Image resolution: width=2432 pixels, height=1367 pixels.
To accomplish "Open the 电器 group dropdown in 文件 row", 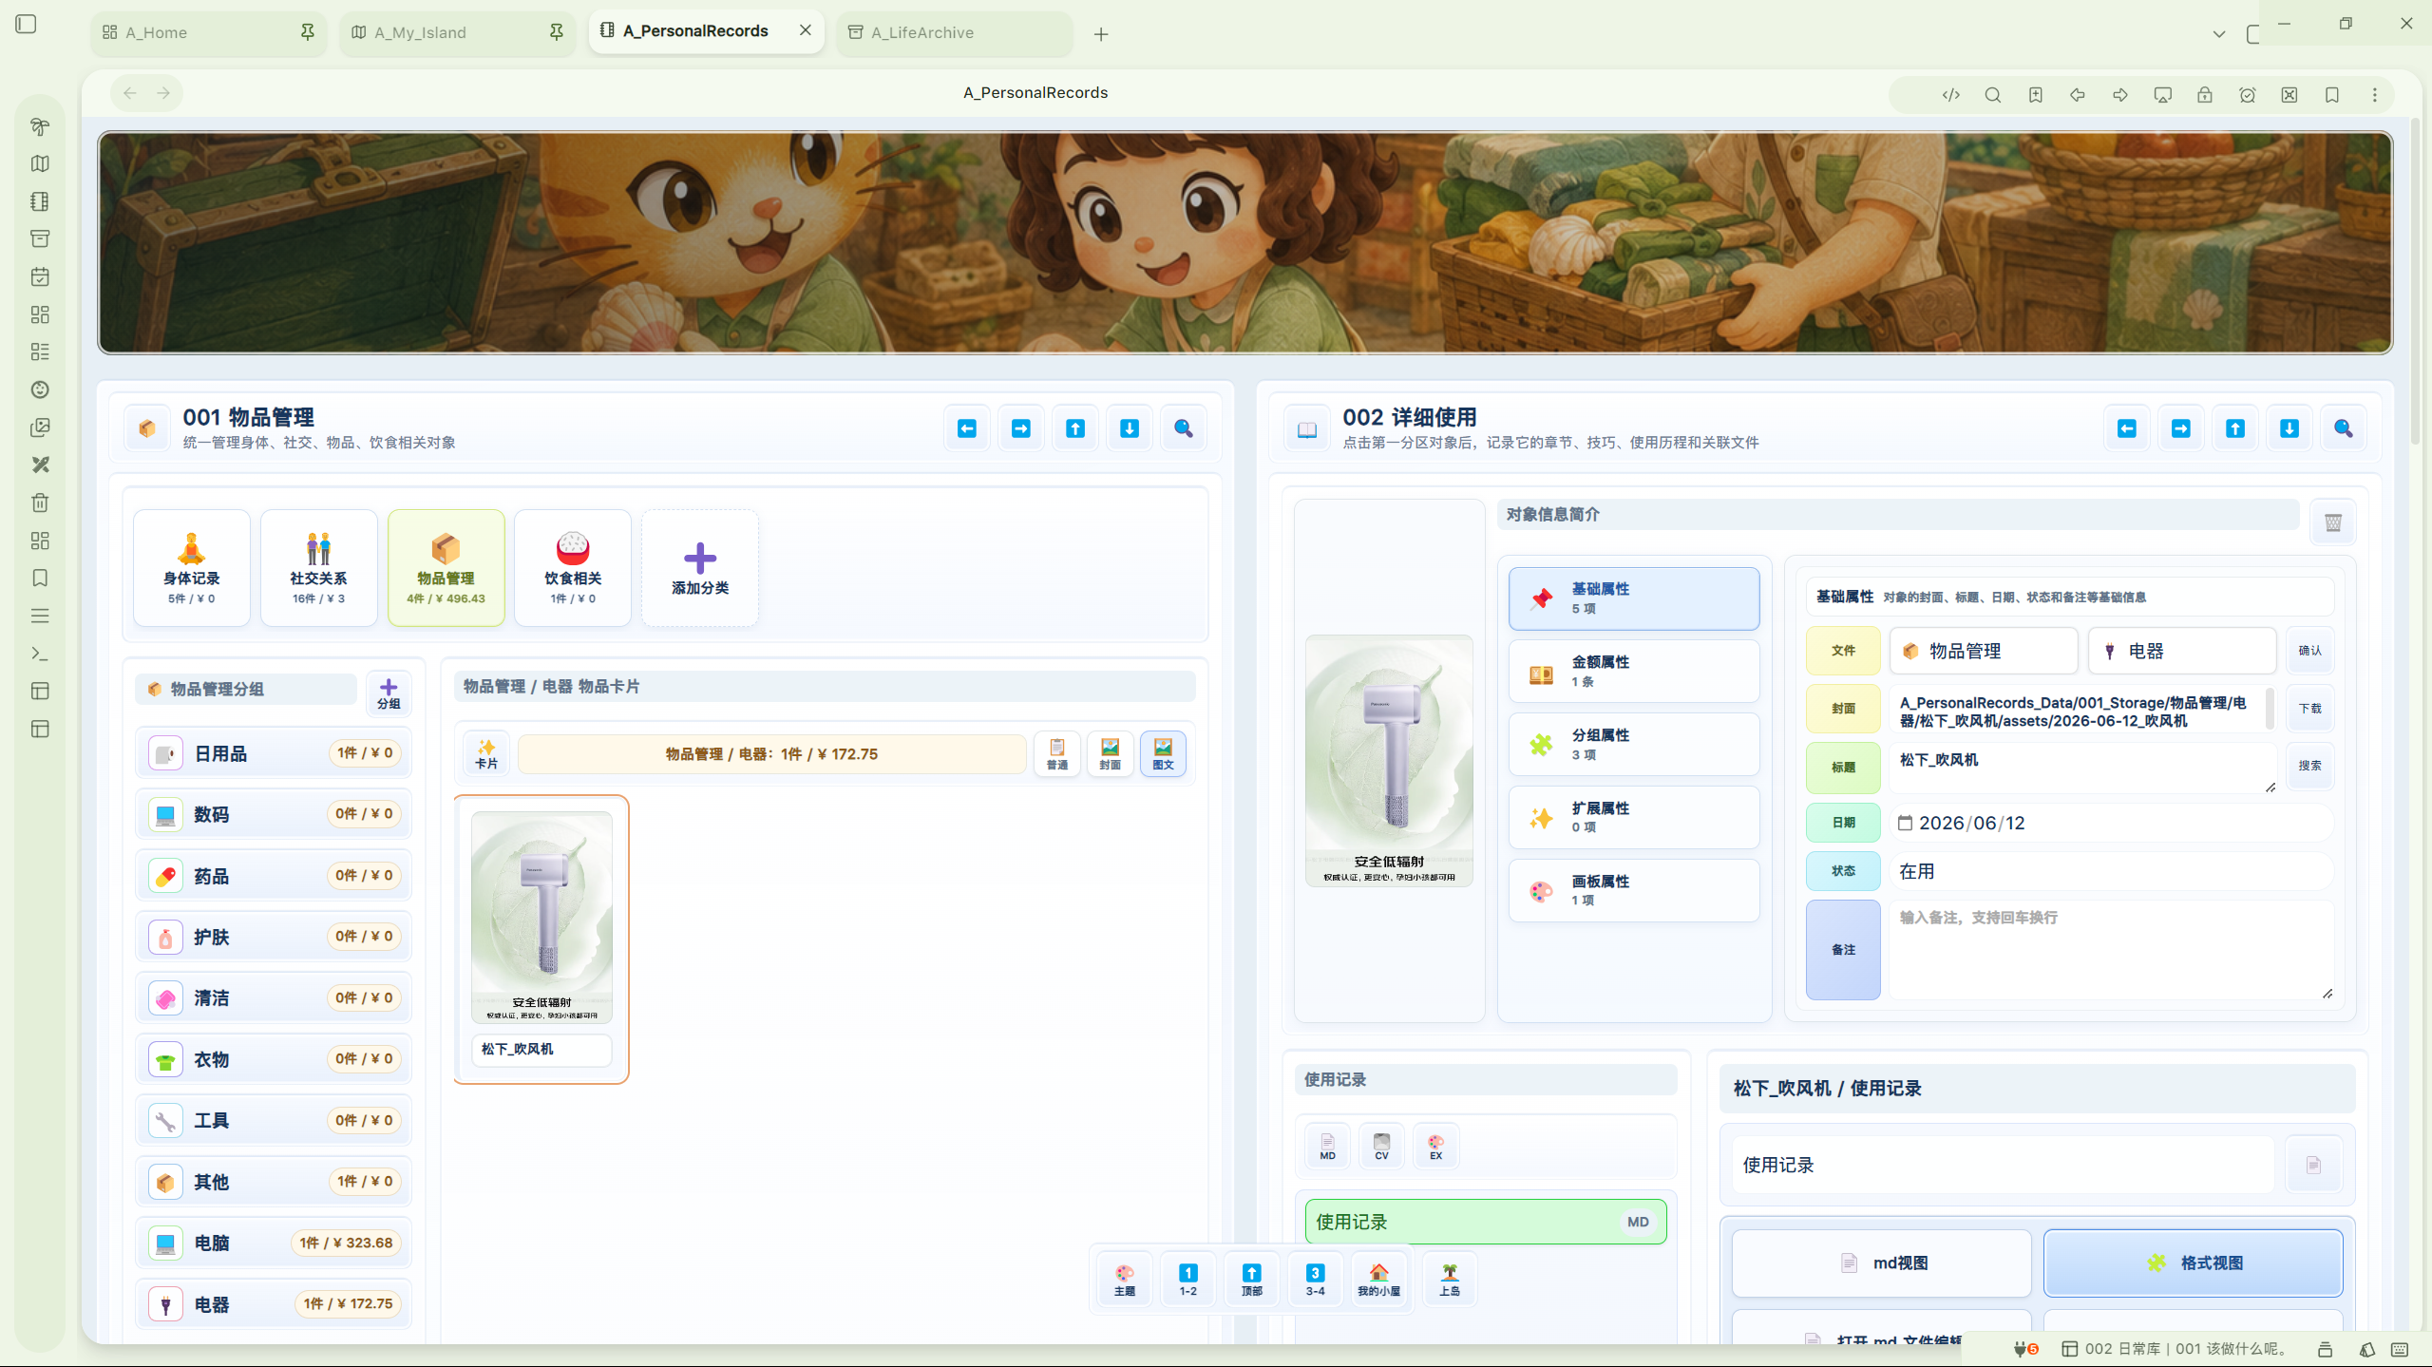I will pyautogui.click(x=2182, y=651).
